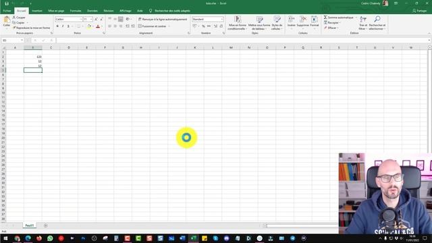Image resolution: width=432 pixels, height=243 pixels.
Task: Click Fusionner et centrer
Action: [x=152, y=26]
